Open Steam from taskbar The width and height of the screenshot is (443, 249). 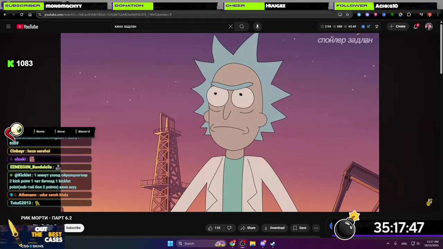273,243
